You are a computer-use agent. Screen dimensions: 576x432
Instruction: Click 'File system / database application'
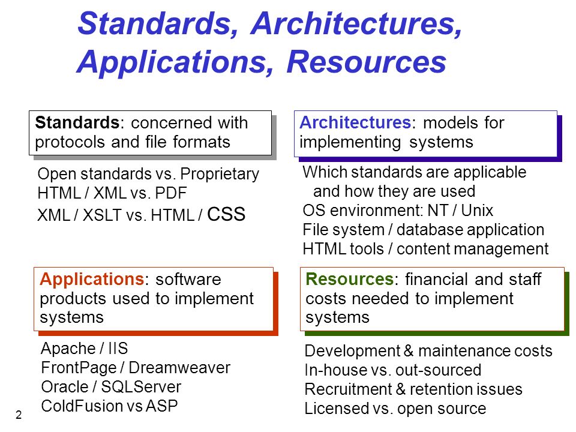coord(423,230)
